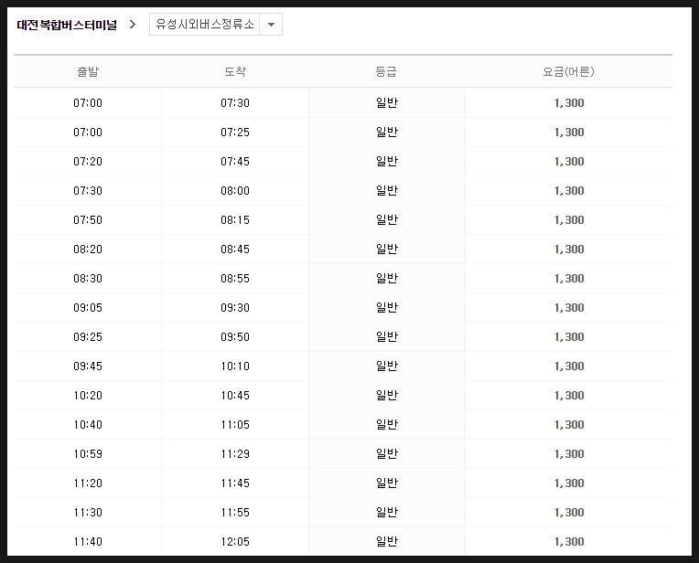Select the arrival time 08:00
The height and width of the screenshot is (563, 699).
pyautogui.click(x=235, y=191)
